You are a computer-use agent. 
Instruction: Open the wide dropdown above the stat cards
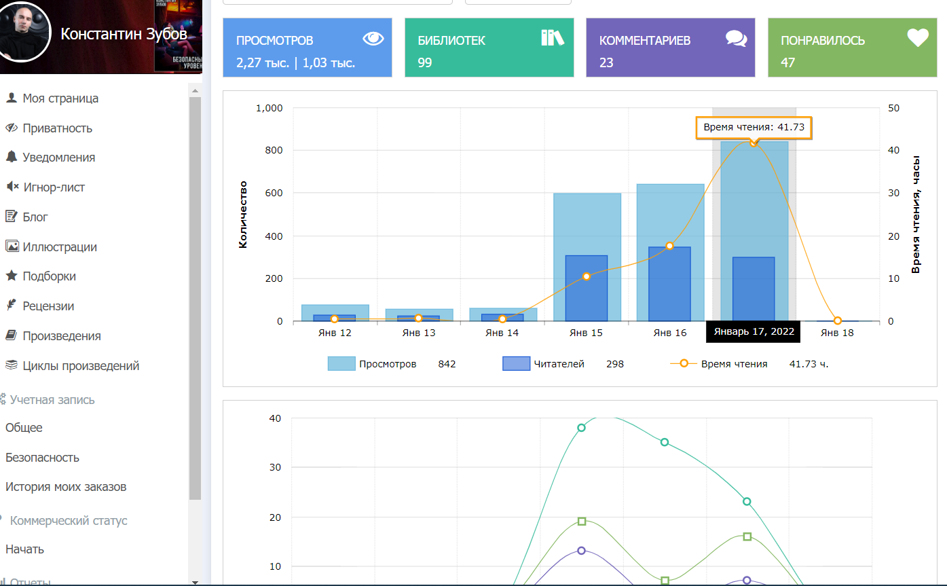[x=337, y=2]
